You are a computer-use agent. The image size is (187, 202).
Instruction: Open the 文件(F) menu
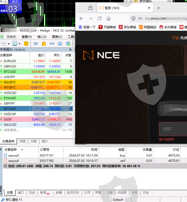pyautogui.click(x=11, y=37)
